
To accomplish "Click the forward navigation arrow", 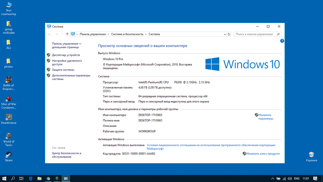I will click(57, 34).
